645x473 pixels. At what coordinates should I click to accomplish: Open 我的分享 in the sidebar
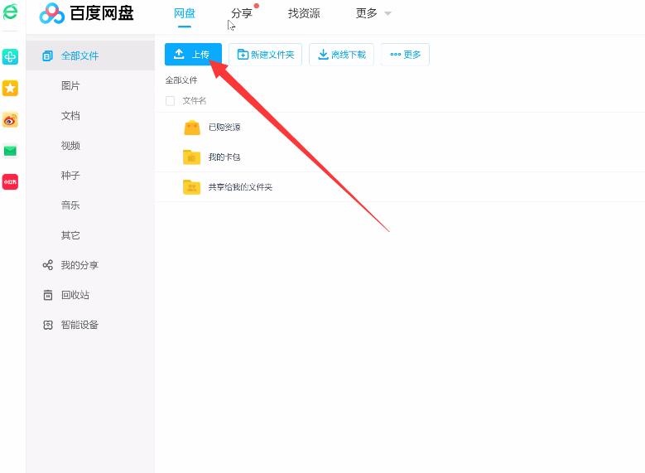point(79,265)
